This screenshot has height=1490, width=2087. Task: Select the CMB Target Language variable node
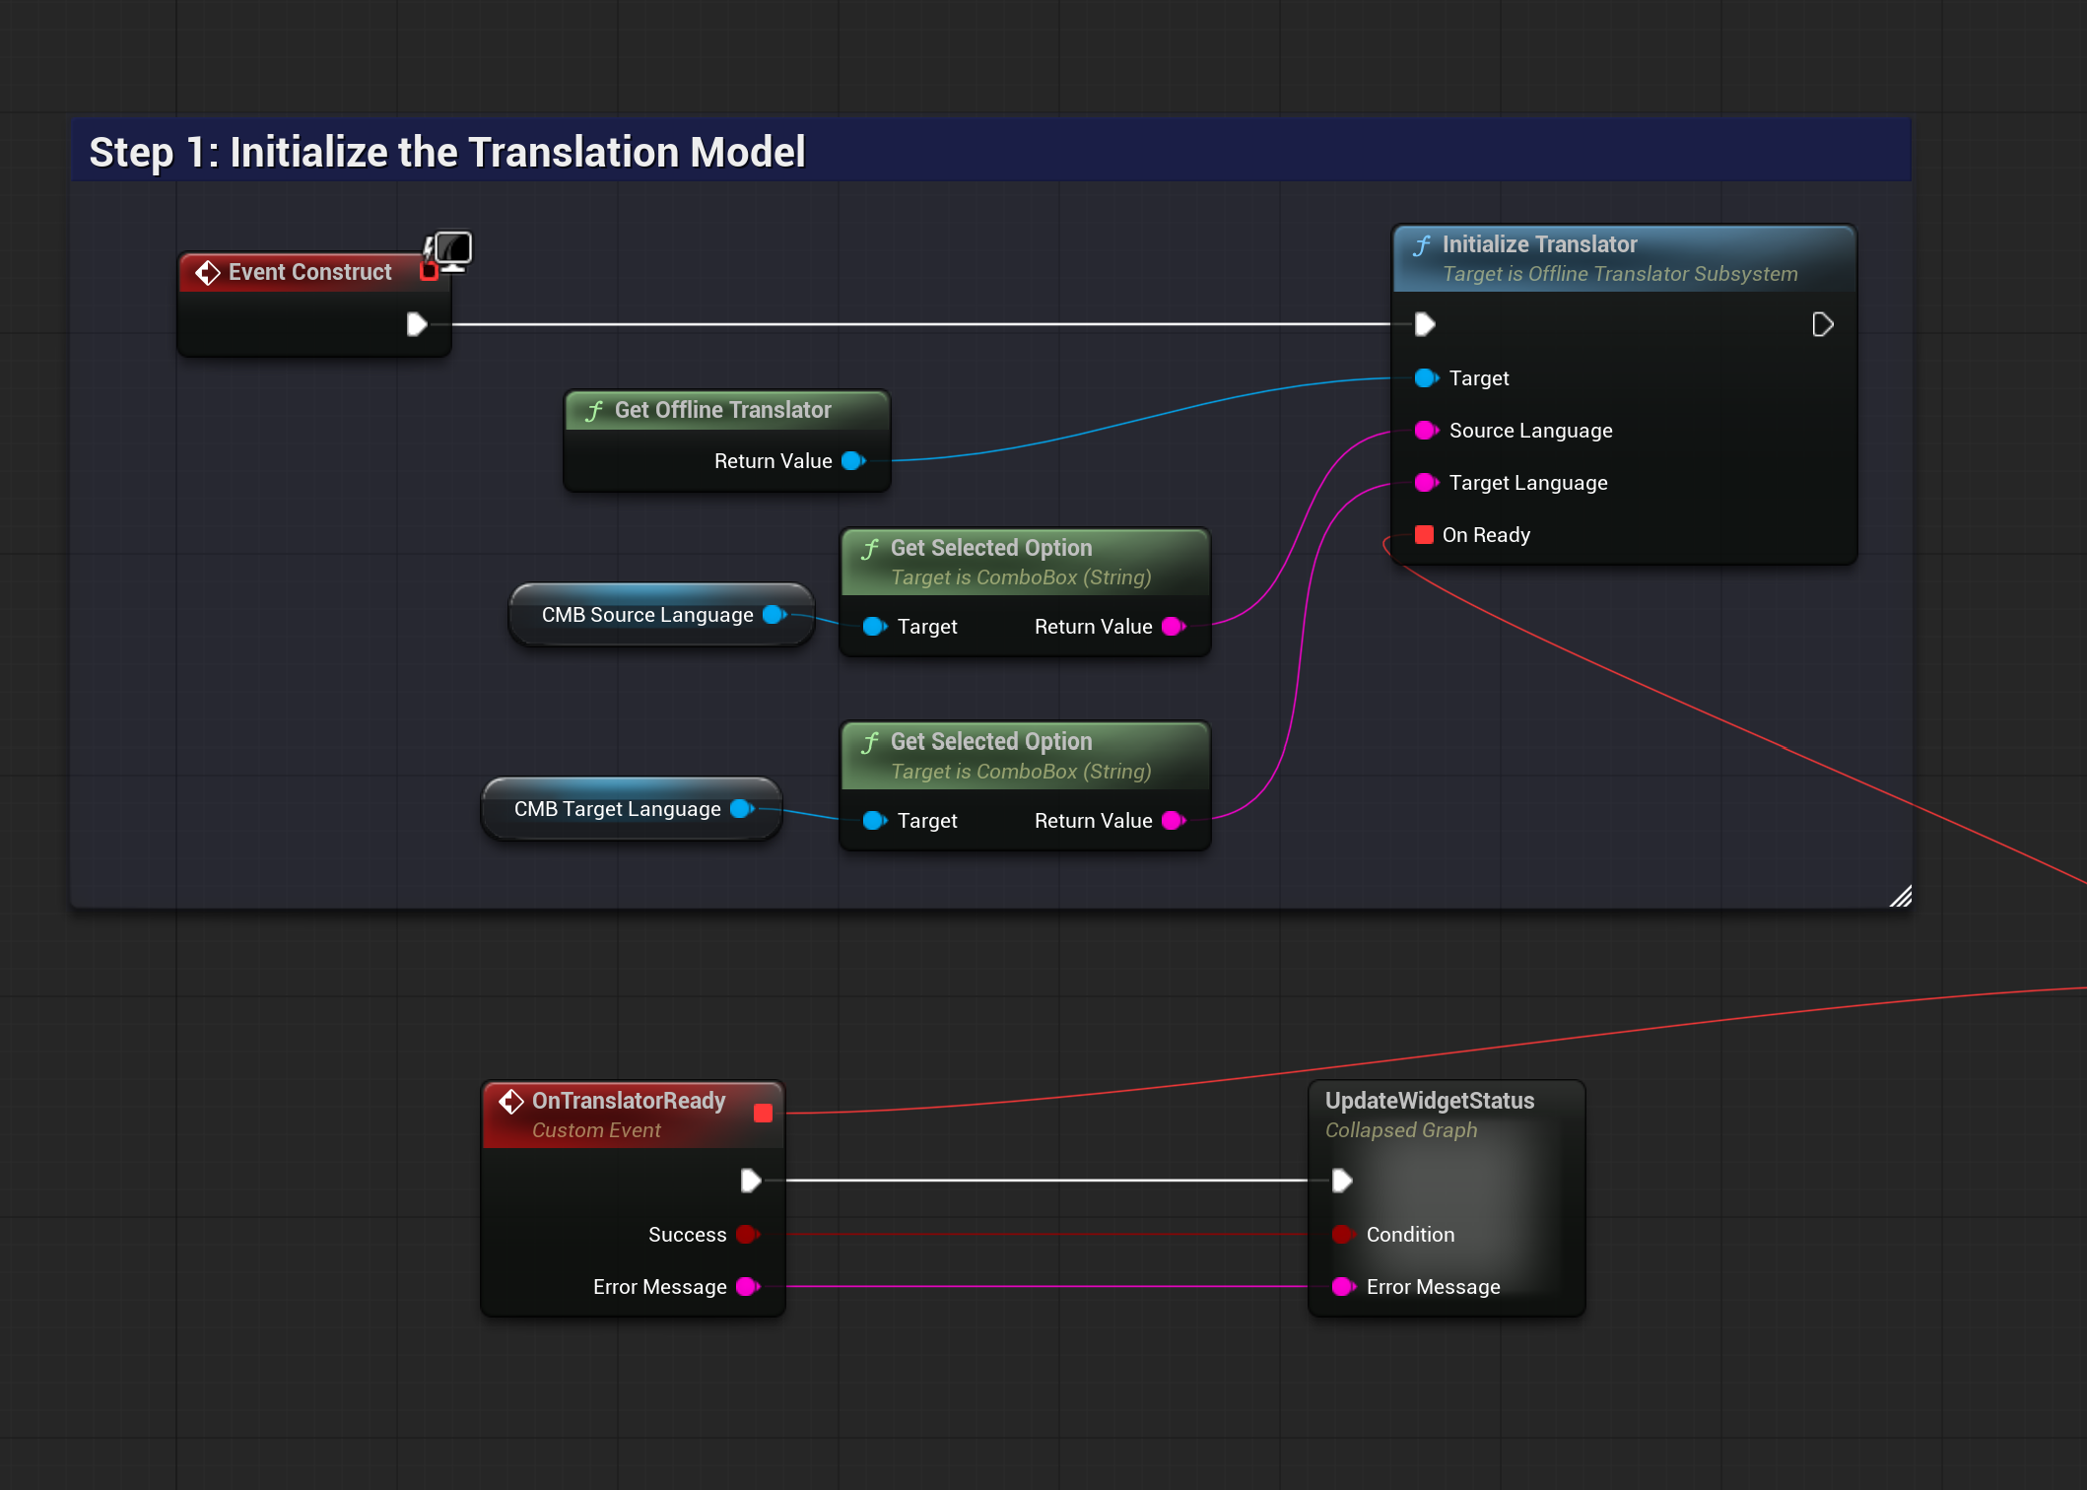coord(632,809)
